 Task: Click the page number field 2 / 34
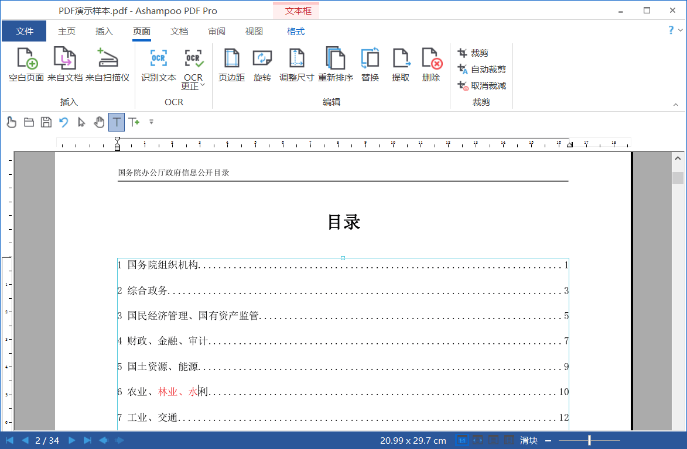[x=47, y=440]
